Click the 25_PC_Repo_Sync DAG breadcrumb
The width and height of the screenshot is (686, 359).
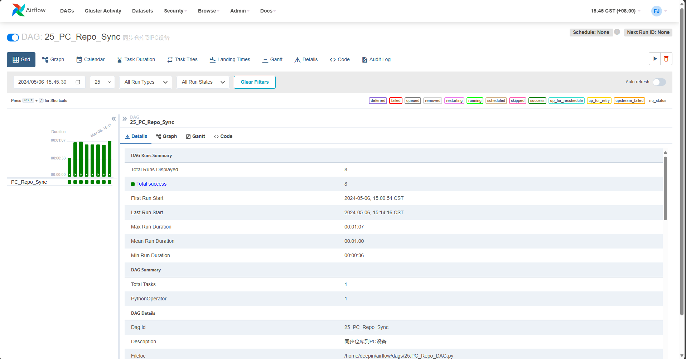point(152,122)
